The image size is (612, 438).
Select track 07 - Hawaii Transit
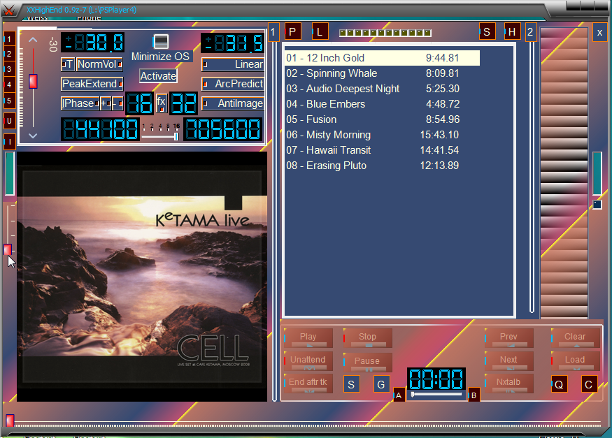pyautogui.click(x=382, y=150)
